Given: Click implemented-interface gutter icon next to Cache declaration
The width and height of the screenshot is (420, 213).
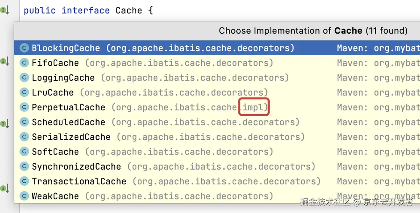Looking at the screenshot, I should pyautogui.click(x=5, y=11).
